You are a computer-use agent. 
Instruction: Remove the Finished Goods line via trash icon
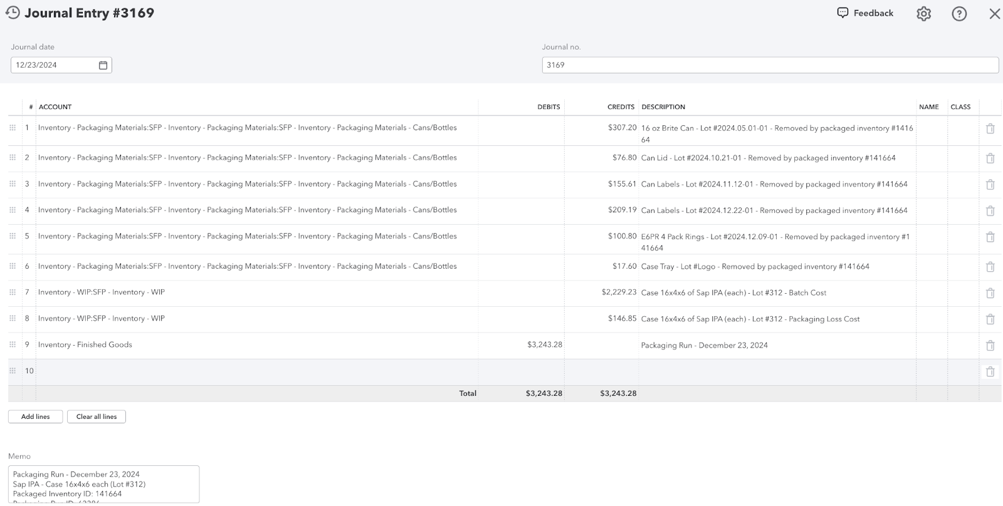pos(990,346)
